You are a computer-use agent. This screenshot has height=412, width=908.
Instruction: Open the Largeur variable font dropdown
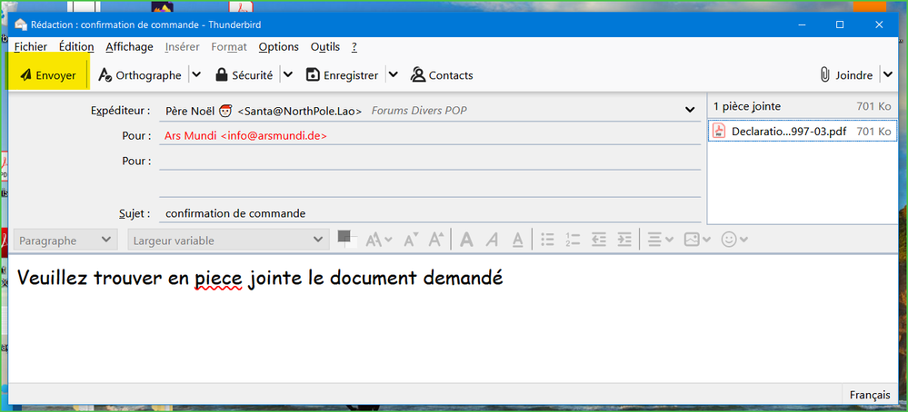point(227,240)
